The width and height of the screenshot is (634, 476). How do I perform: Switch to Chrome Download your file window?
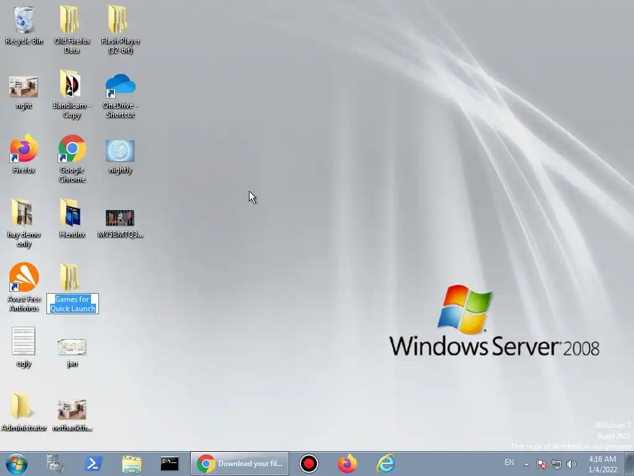(x=240, y=464)
